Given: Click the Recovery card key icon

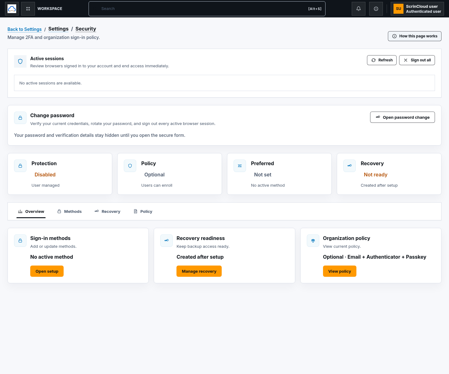Looking at the screenshot, I should point(350,166).
